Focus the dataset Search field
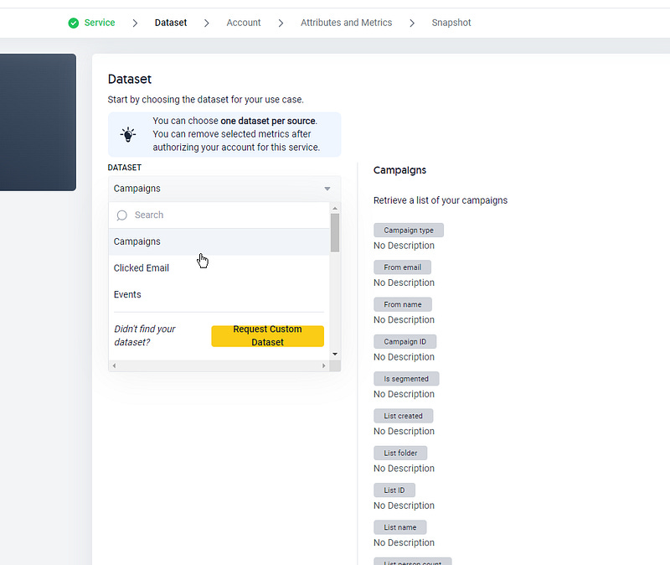Screen dimensions: 670x565 click(x=219, y=215)
